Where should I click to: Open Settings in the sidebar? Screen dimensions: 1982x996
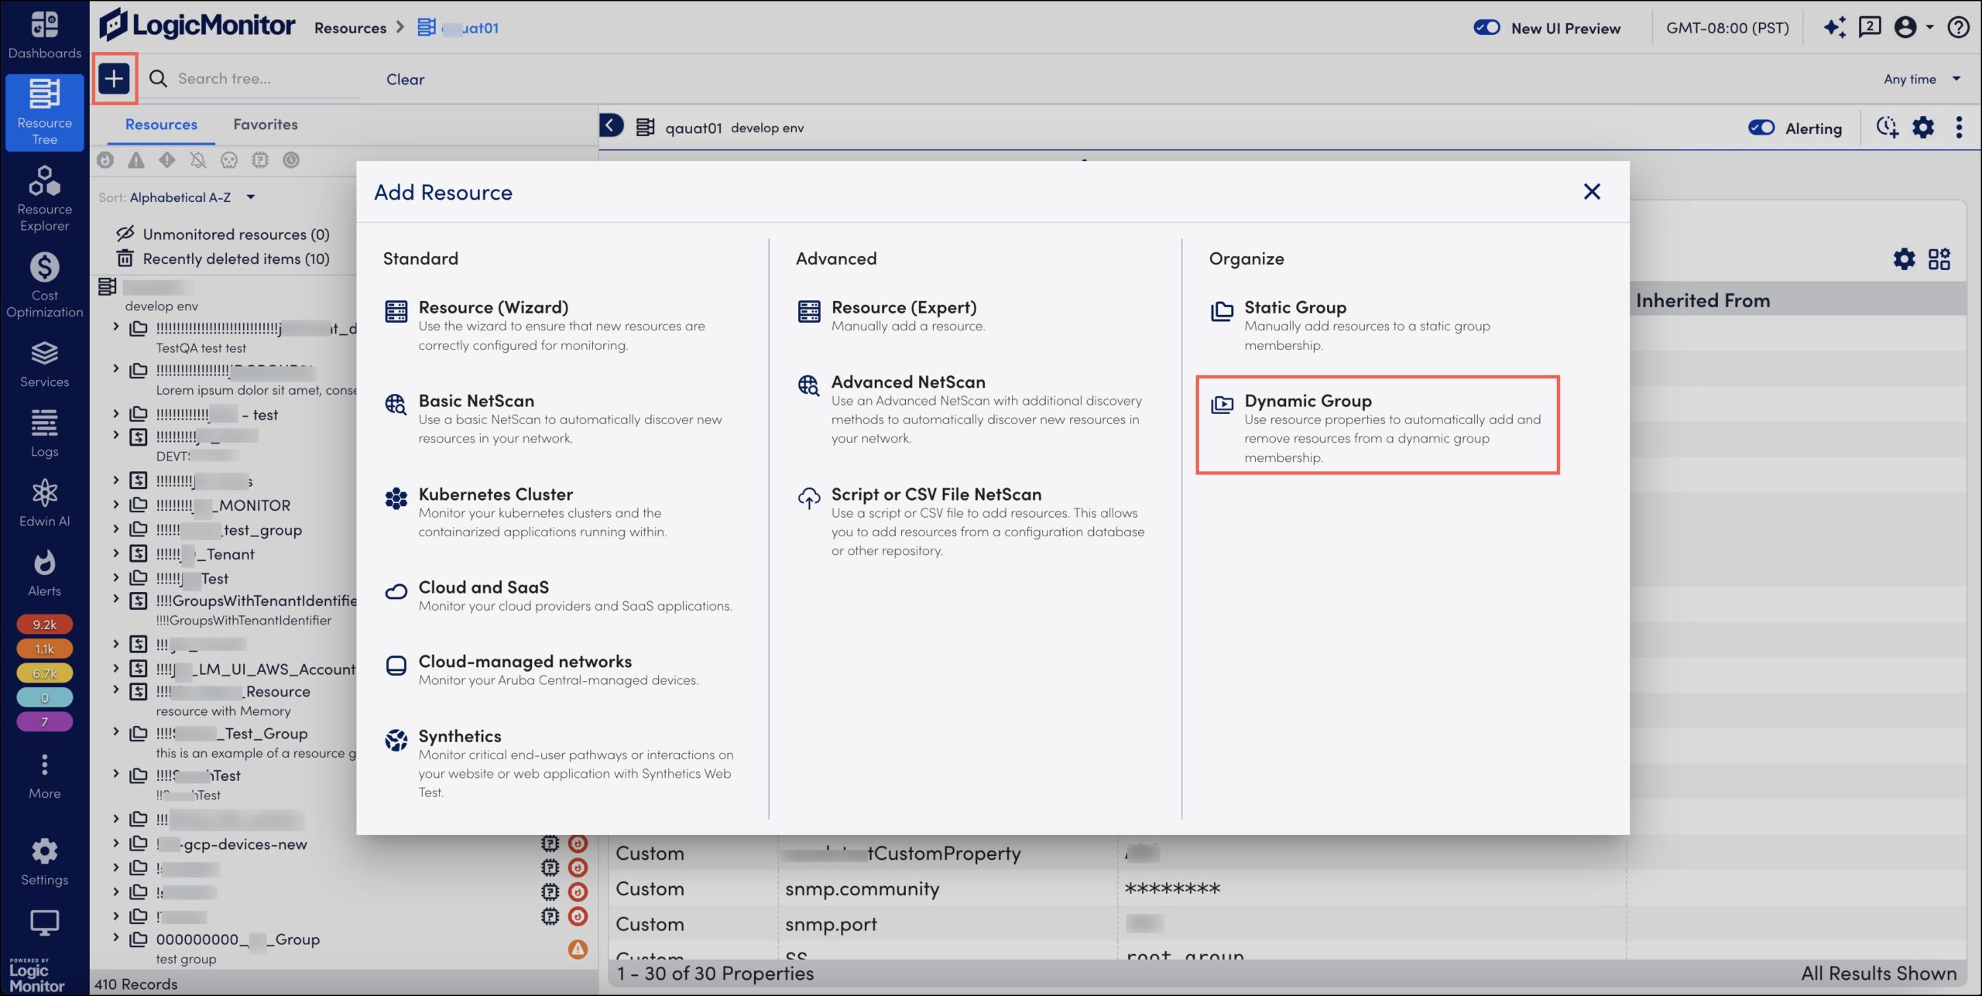44,861
